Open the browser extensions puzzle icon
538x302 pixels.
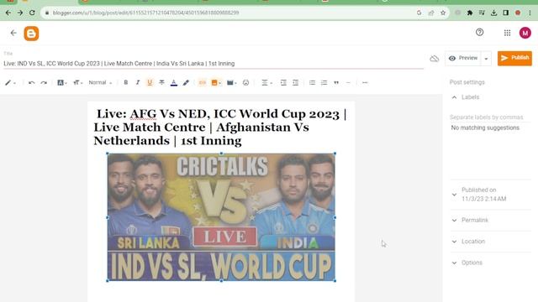[470, 13]
